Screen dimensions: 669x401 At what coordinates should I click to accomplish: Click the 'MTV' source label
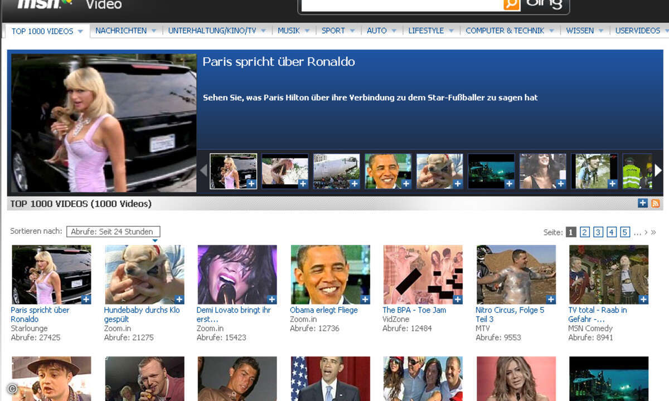coord(483,329)
